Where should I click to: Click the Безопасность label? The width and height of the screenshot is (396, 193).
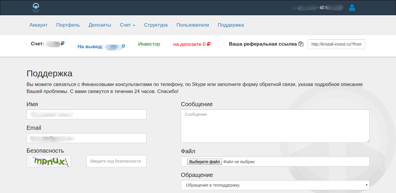click(45, 151)
